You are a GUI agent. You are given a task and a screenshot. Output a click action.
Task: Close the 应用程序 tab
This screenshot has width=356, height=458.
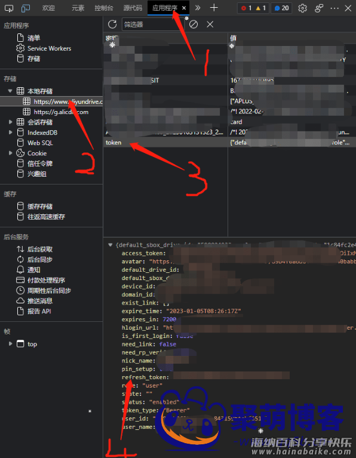(184, 8)
